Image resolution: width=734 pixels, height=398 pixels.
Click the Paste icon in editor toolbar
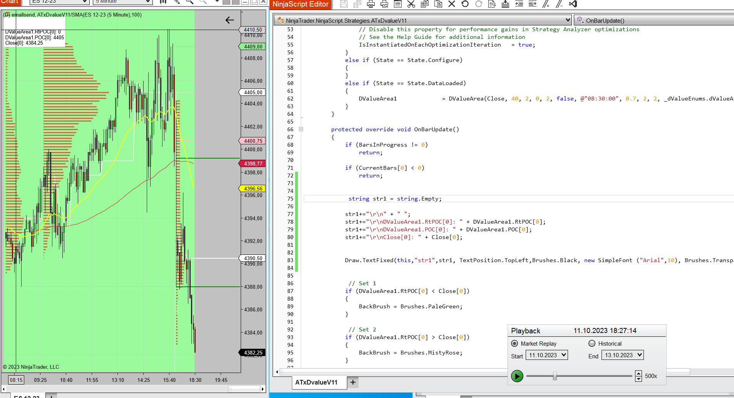(x=438, y=4)
